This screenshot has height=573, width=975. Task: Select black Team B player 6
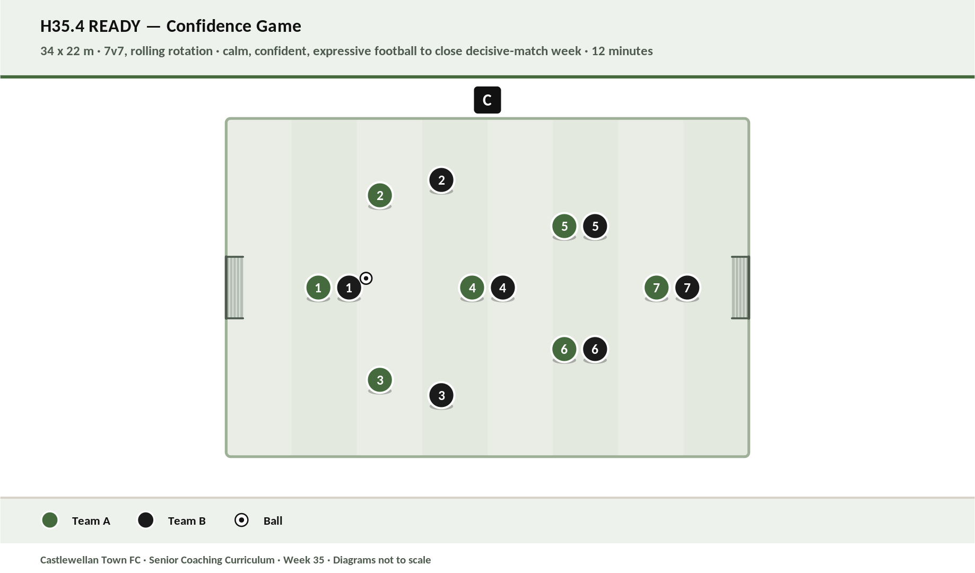click(595, 349)
